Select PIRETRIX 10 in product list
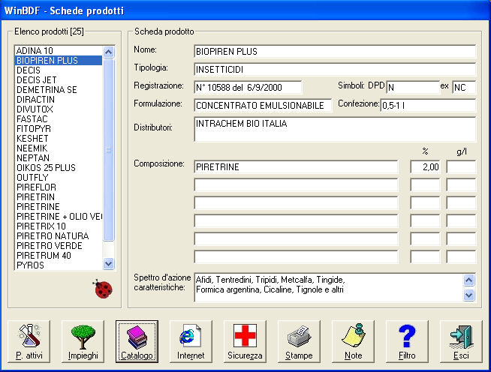 pos(59,226)
